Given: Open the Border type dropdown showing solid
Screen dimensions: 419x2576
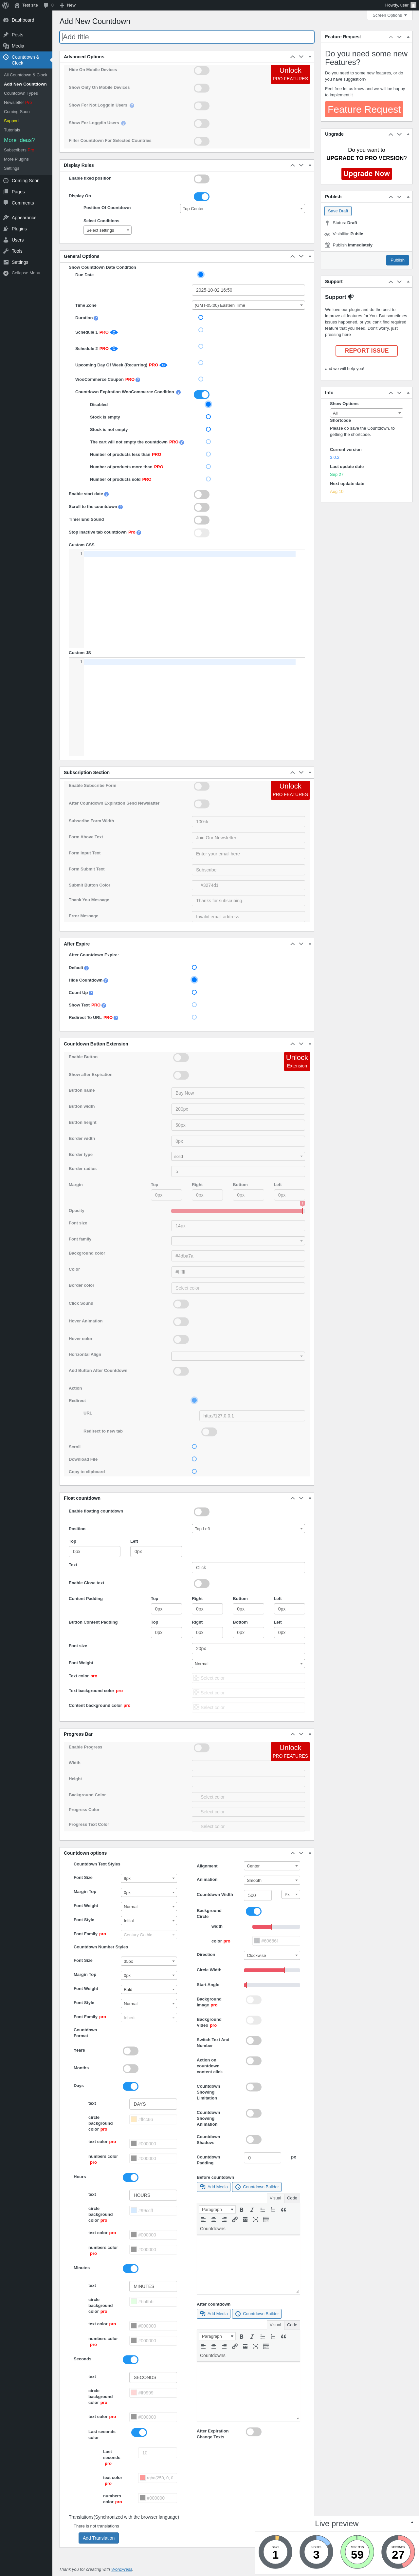Looking at the screenshot, I should [x=238, y=1156].
